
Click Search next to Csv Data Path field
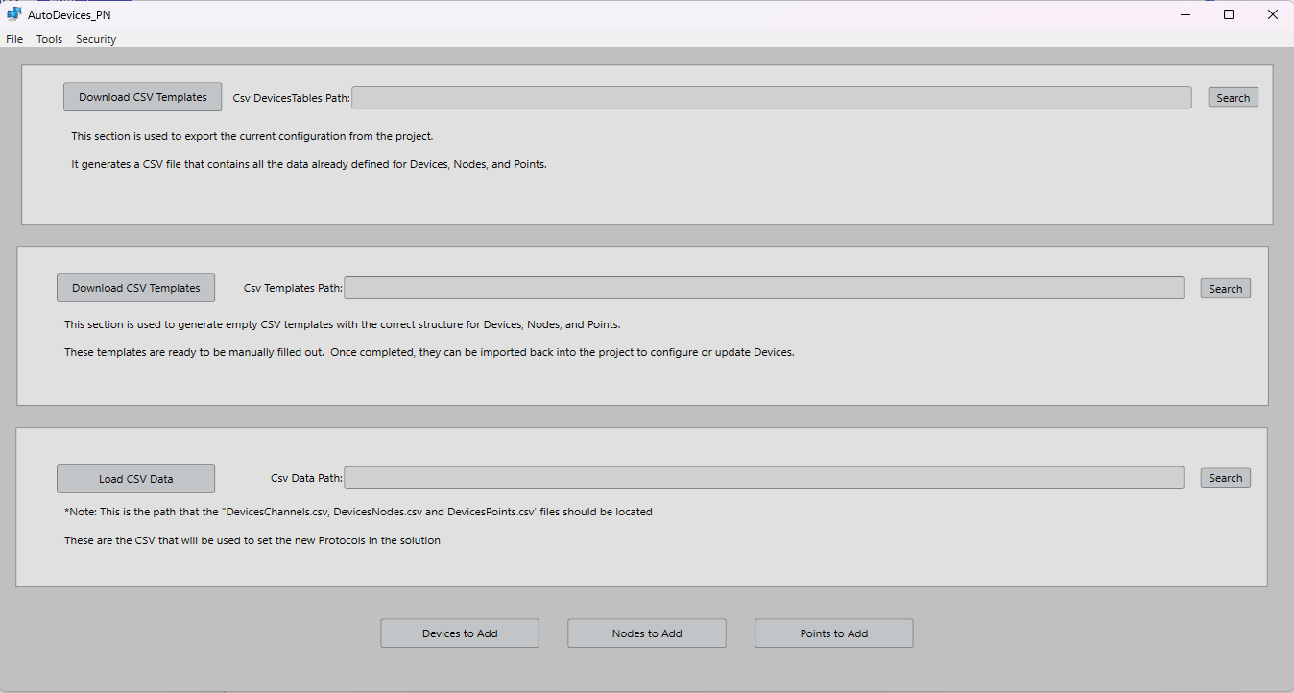pos(1225,478)
